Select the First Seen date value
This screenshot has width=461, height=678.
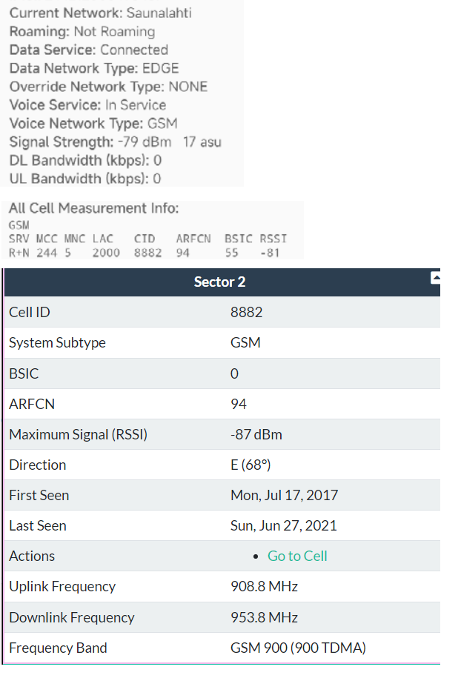click(284, 495)
